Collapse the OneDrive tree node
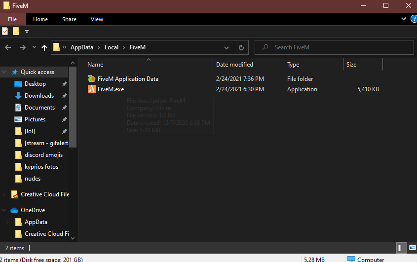This screenshot has height=262, width=417. [x=4, y=210]
